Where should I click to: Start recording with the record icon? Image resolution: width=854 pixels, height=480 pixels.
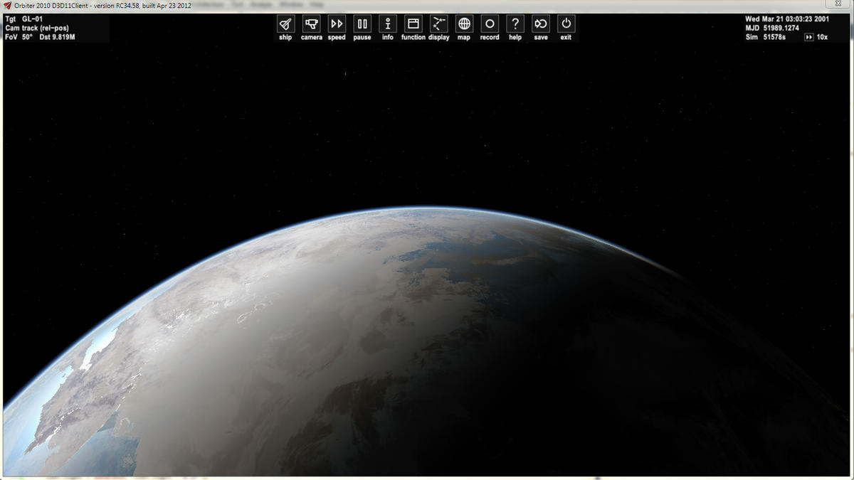(x=490, y=23)
